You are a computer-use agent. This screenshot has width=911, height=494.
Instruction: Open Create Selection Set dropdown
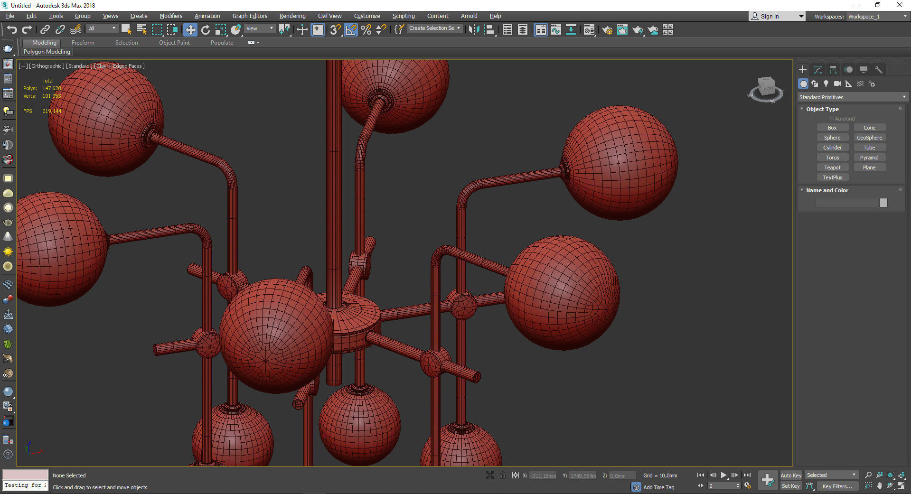click(x=434, y=28)
